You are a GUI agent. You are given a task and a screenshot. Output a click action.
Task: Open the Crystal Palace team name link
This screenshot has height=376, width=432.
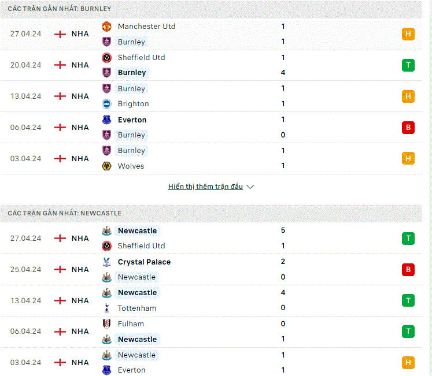click(144, 262)
